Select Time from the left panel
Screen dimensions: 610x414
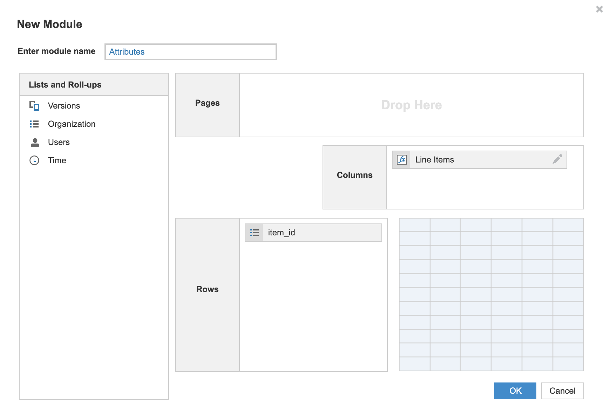(56, 160)
